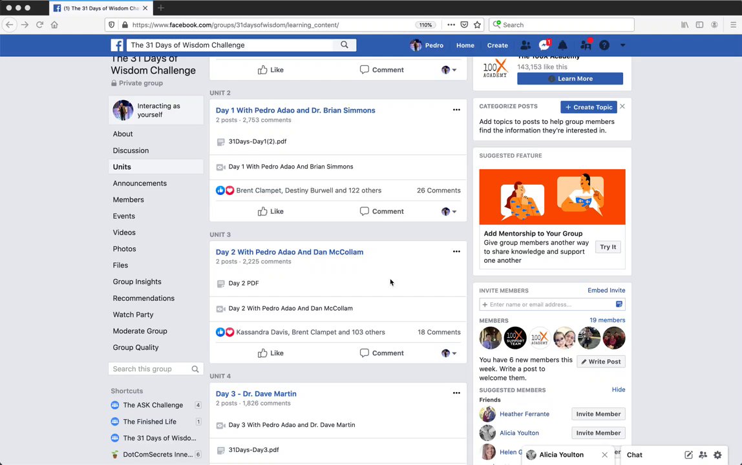Open the page actions three-dot menu in address bar
Screen dimensions: 742x465
[x=451, y=25]
